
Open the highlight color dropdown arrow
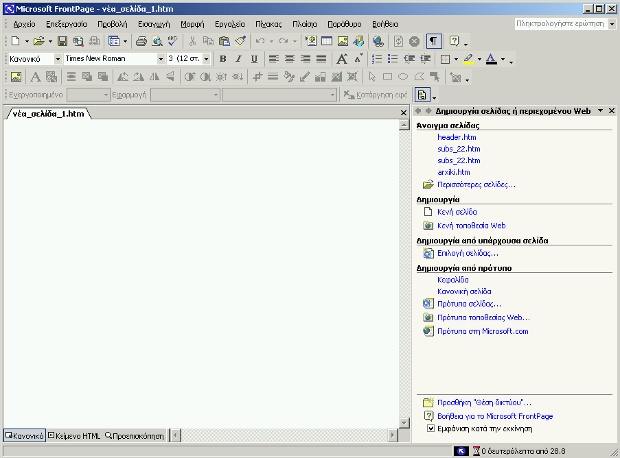click(x=479, y=59)
